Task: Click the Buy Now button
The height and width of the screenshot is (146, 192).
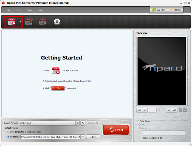Action: coord(158,10)
